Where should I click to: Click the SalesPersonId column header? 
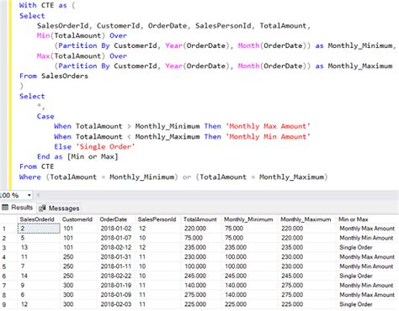(x=157, y=219)
